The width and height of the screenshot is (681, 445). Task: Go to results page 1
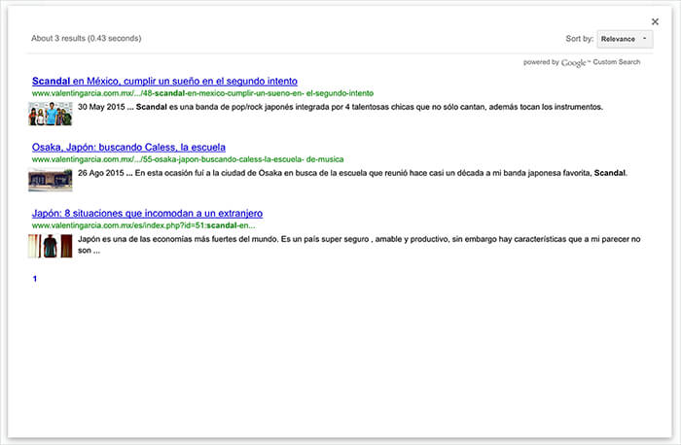pos(35,279)
